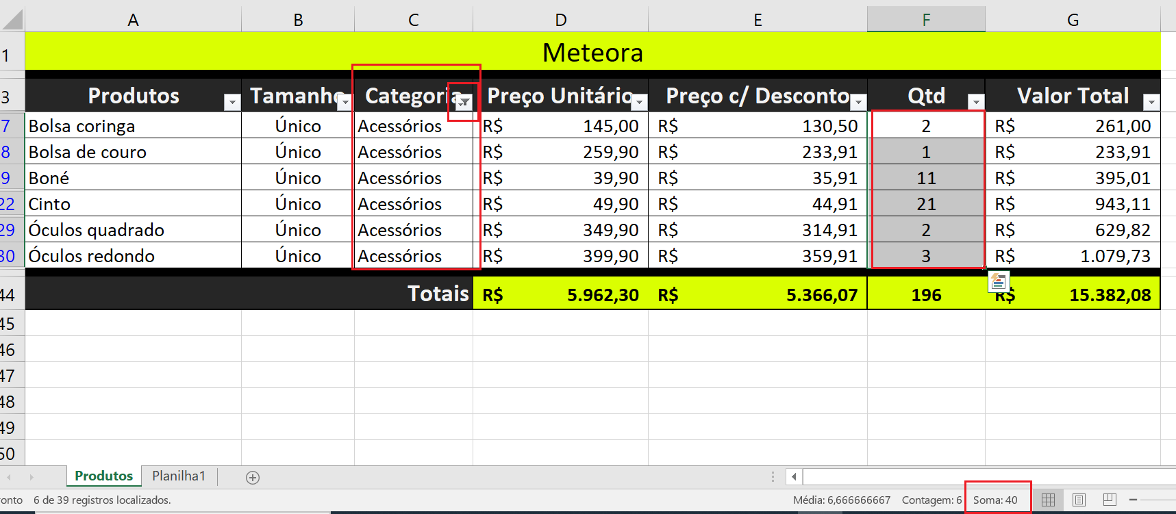Screen dimensions: 1176x514
Task: Select the Boné product cell
Action: click(133, 178)
